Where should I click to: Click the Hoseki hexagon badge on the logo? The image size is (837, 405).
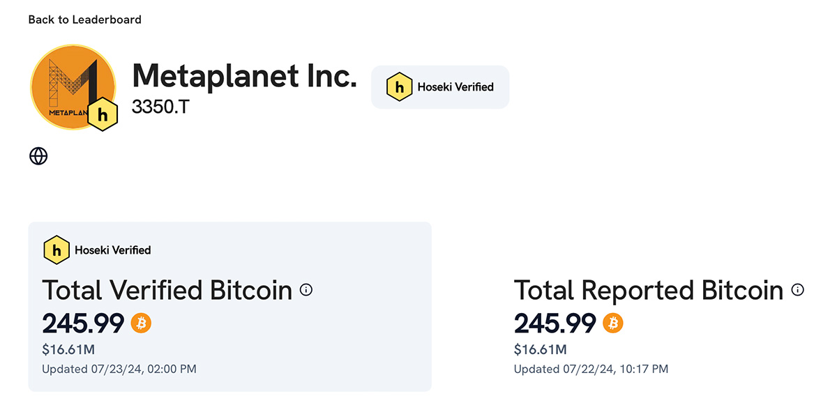[x=103, y=116]
